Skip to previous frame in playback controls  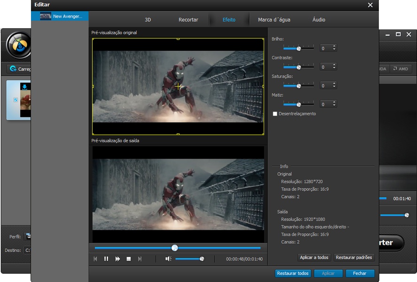[x=95, y=259]
